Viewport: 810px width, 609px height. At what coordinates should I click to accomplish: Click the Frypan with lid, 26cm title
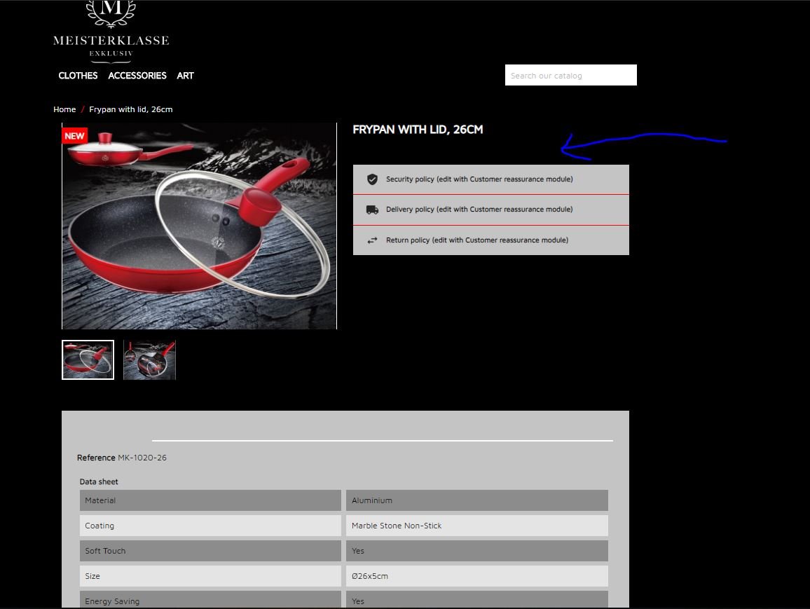pos(418,130)
